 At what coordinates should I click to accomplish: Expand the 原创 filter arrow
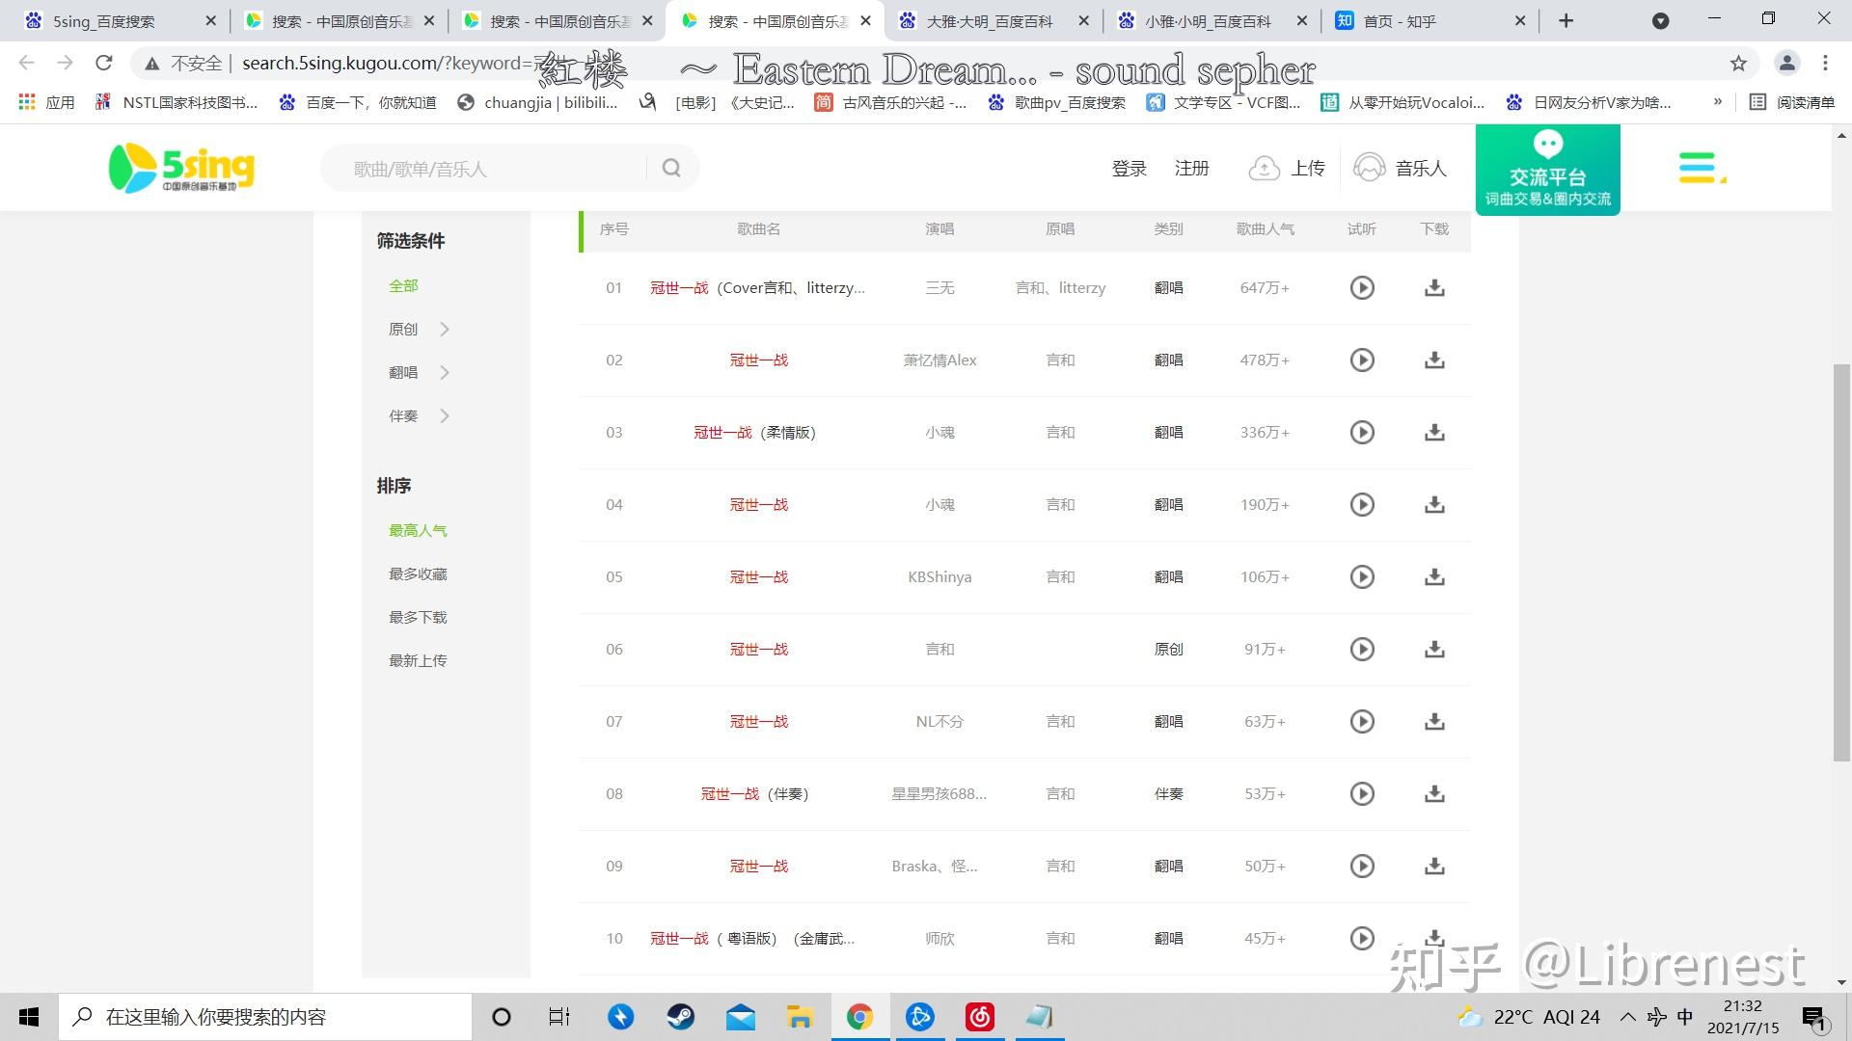tap(445, 330)
